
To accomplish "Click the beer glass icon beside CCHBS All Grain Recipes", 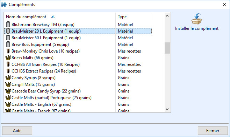I will [x=8, y=64].
